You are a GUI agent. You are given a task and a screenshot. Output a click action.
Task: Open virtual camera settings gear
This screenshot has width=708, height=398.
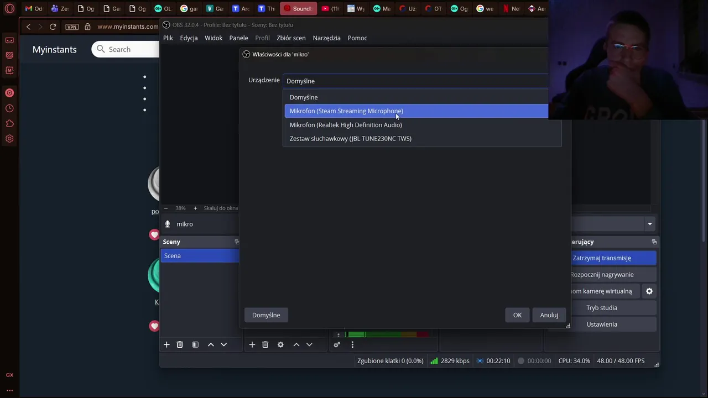pos(649,291)
